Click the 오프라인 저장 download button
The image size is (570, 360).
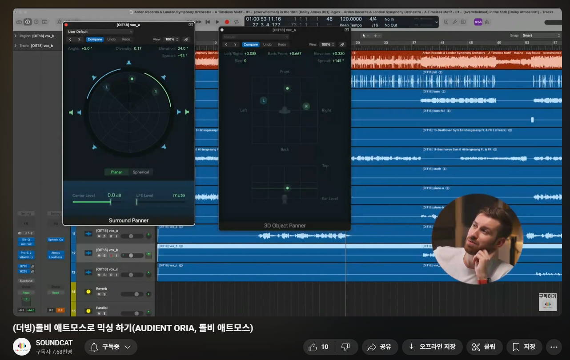(432, 347)
